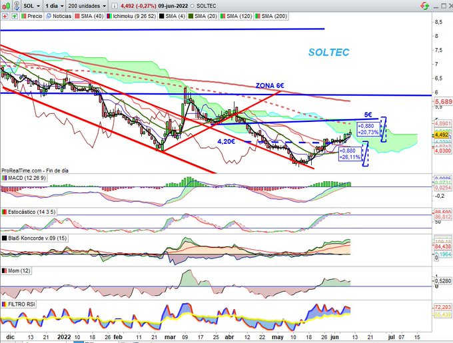Click the 2022 label on date axis

[x=64, y=337]
